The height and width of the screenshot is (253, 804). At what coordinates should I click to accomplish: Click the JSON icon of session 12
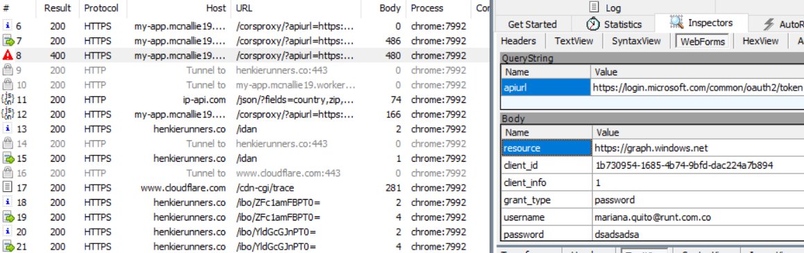[8, 115]
